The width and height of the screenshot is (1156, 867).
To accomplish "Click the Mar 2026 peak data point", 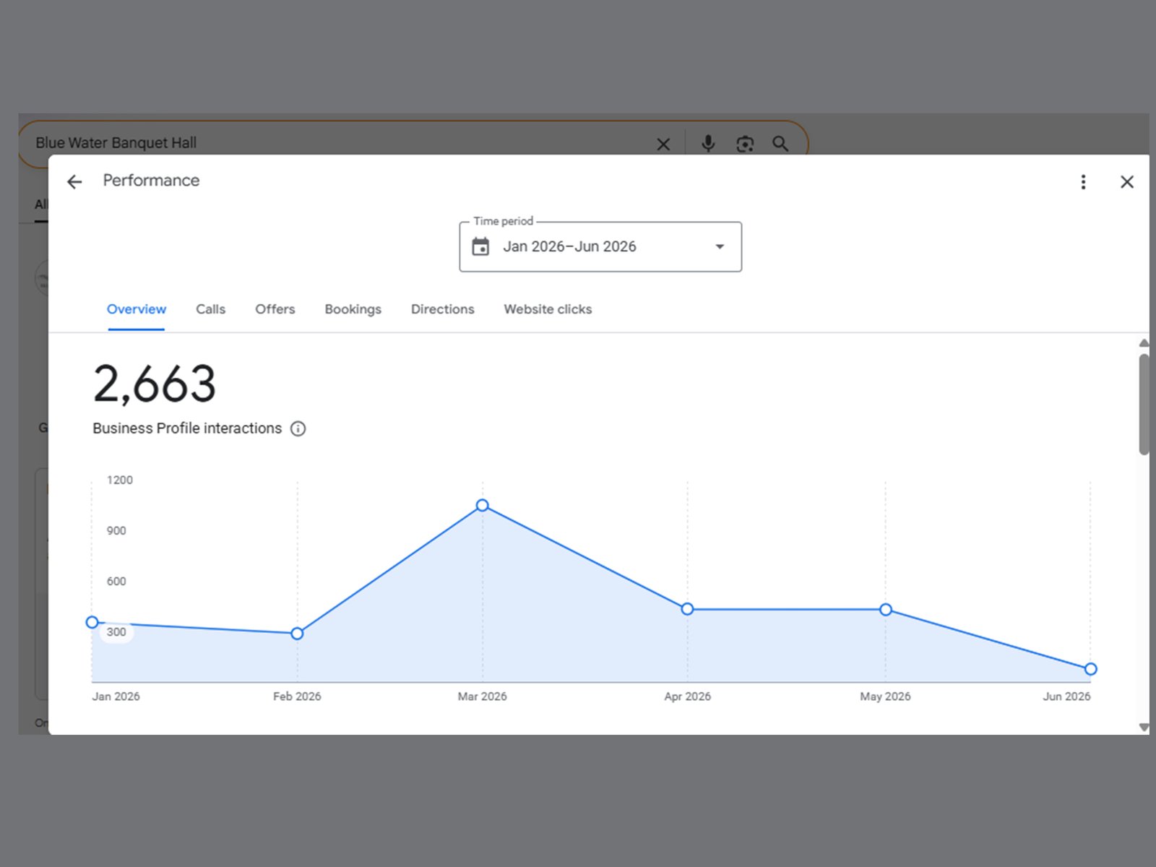I will coord(483,505).
